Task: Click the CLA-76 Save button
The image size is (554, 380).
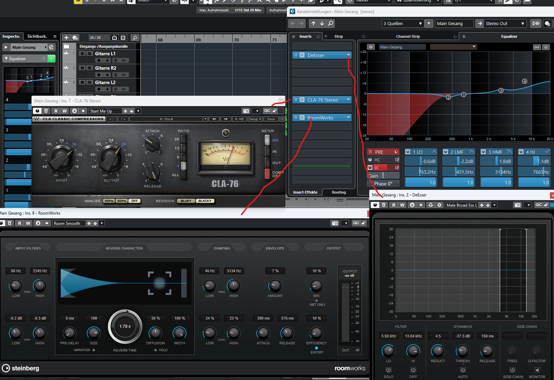Action: pos(271,119)
